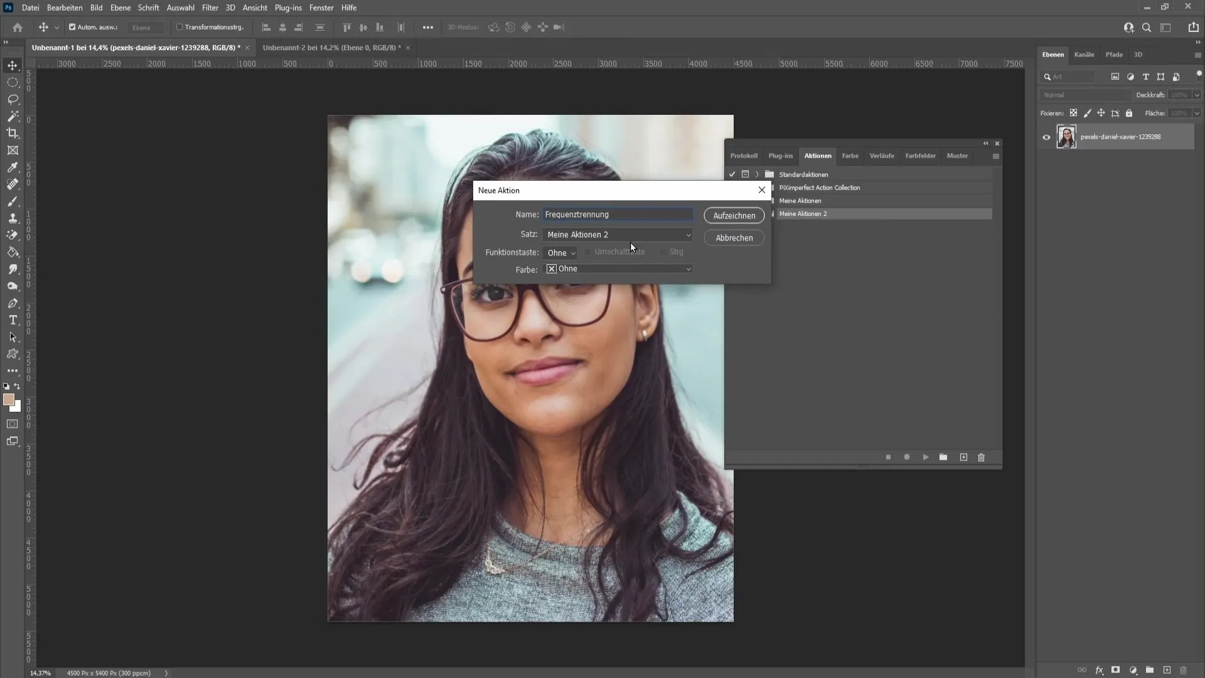Screen dimensions: 1205x678
Task: Select the Paint Bucket tool
Action: 13,252
